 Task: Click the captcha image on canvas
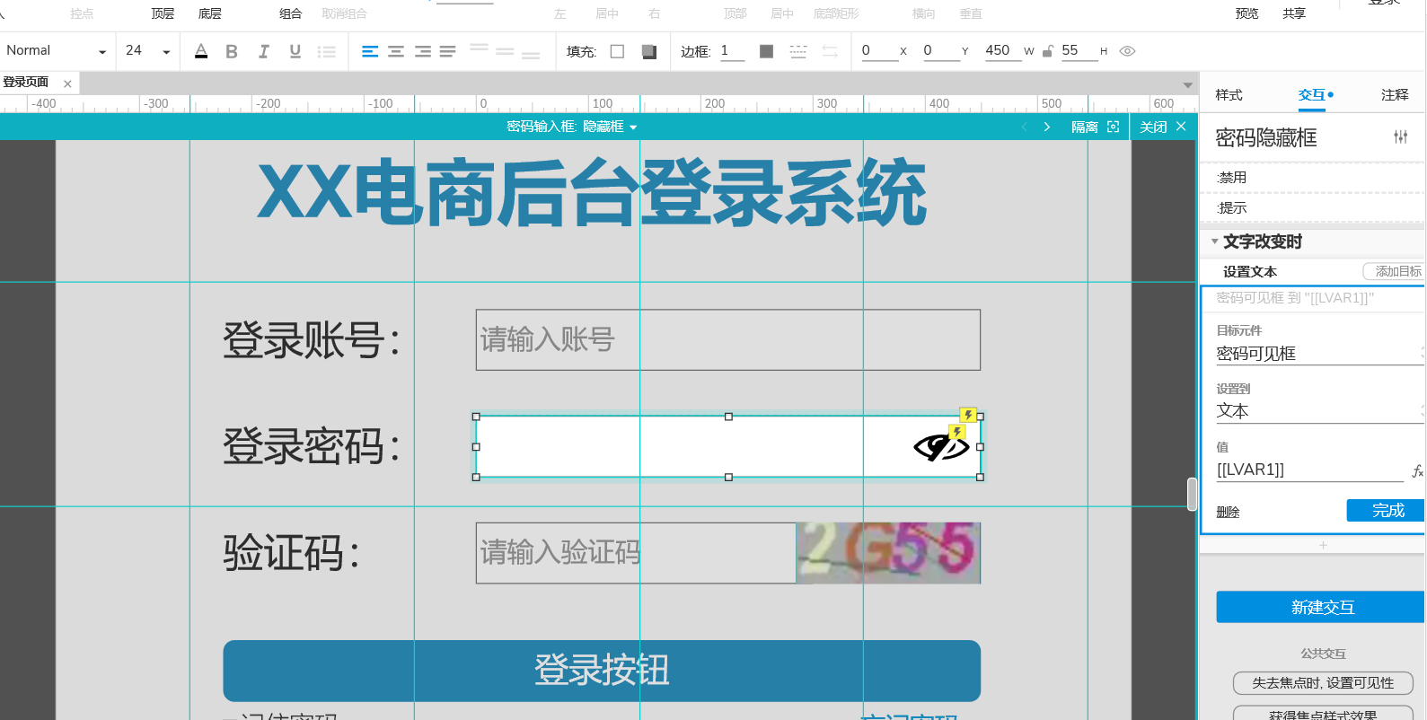coord(888,553)
